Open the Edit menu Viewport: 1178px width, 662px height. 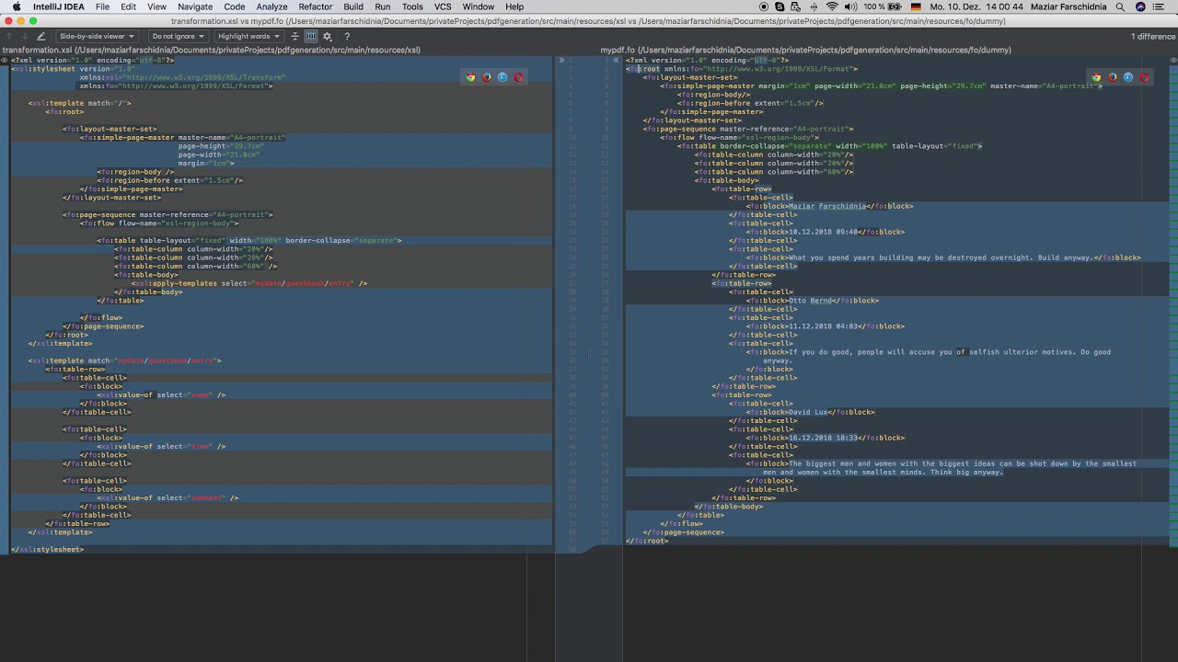[128, 6]
